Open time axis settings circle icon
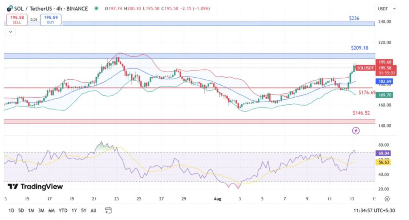 pos(387,198)
